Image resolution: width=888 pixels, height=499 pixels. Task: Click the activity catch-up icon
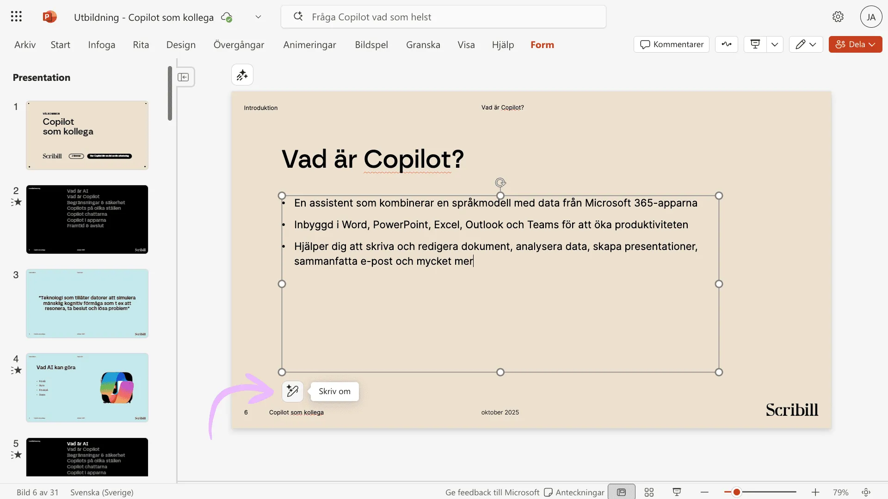pyautogui.click(x=727, y=44)
